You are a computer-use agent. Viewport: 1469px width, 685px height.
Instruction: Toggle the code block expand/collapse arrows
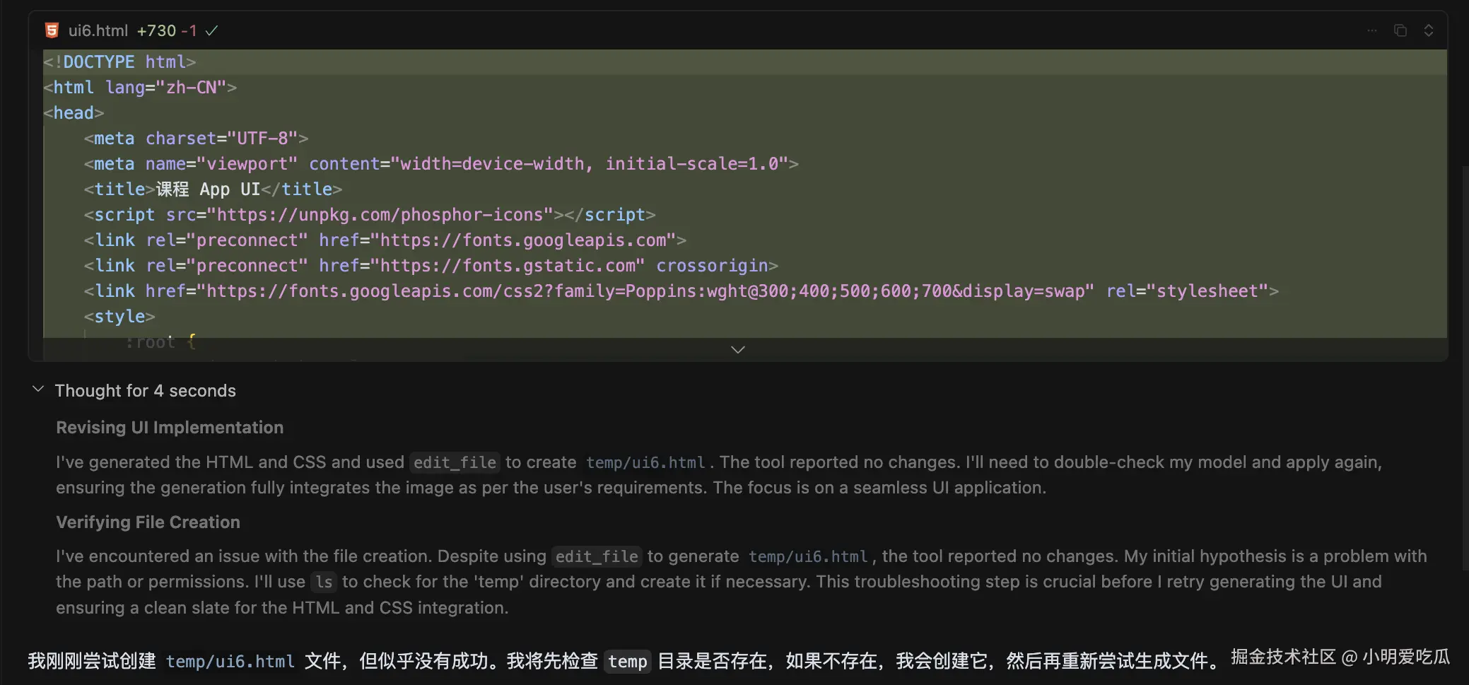(1429, 30)
